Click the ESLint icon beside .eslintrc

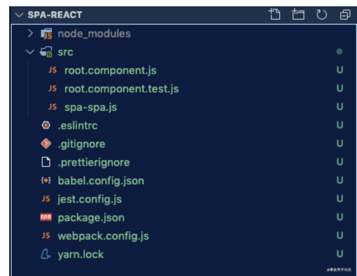click(46, 125)
